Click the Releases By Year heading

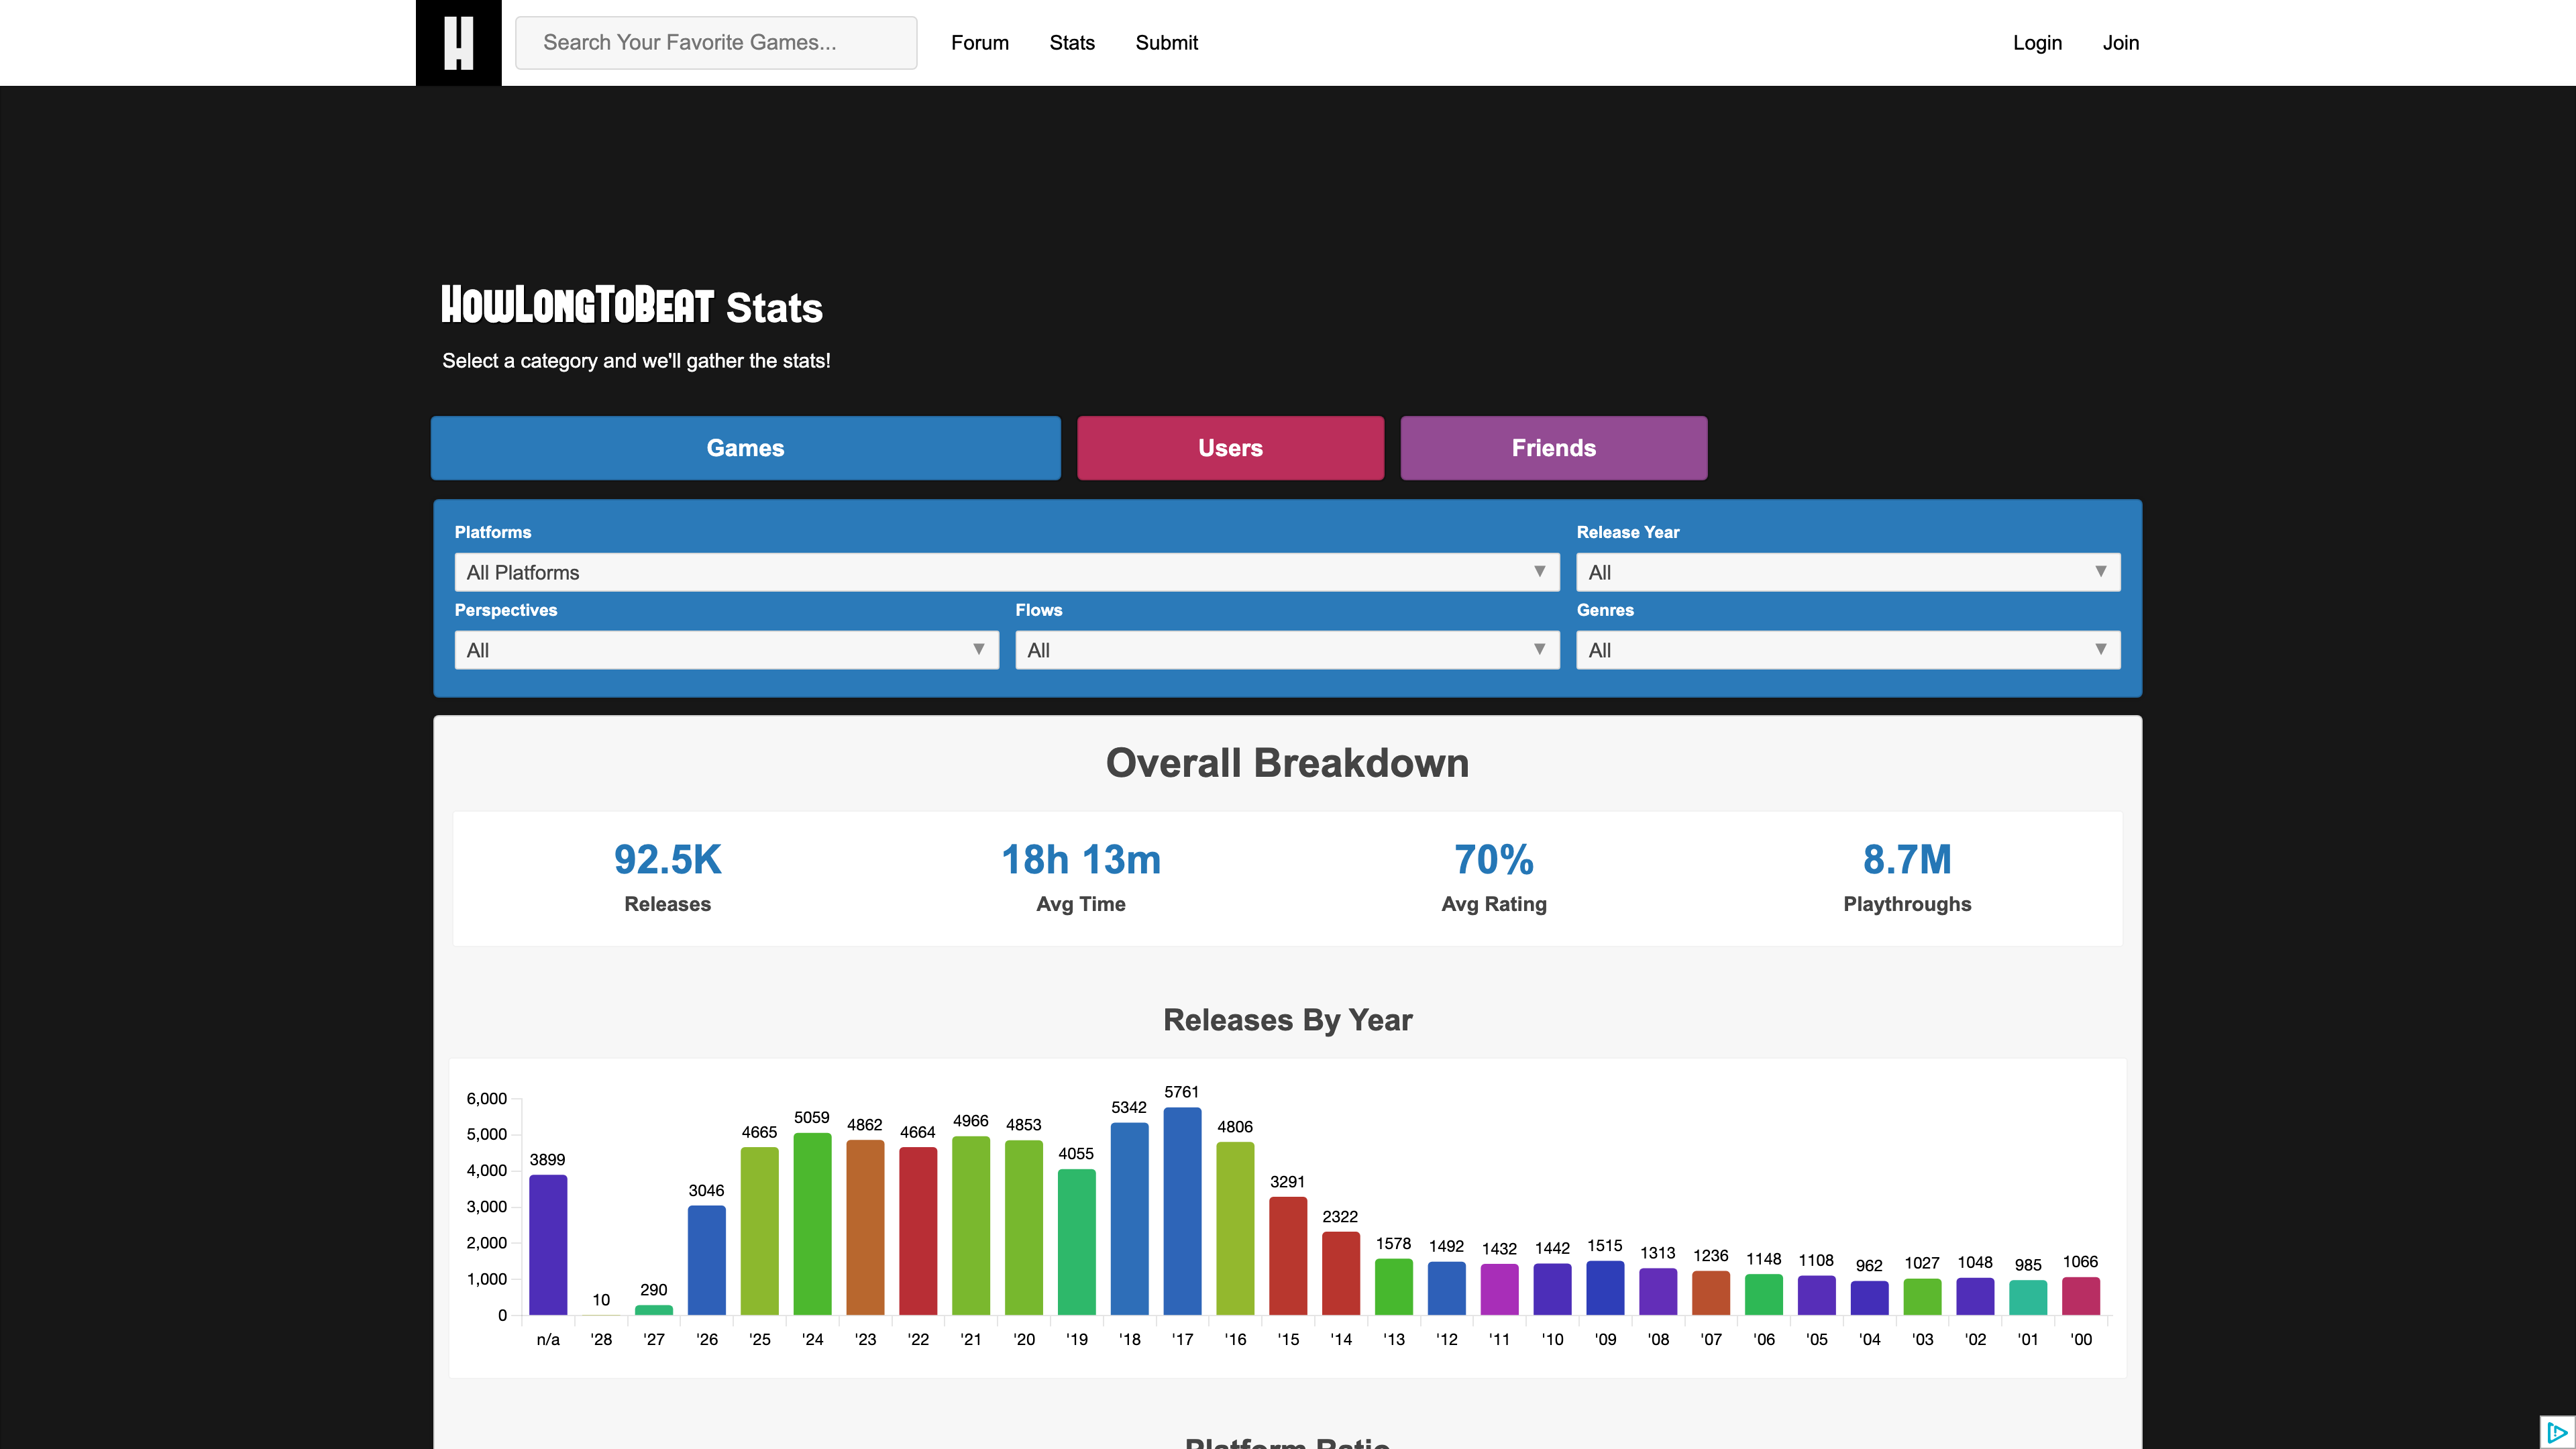[x=1288, y=1020]
